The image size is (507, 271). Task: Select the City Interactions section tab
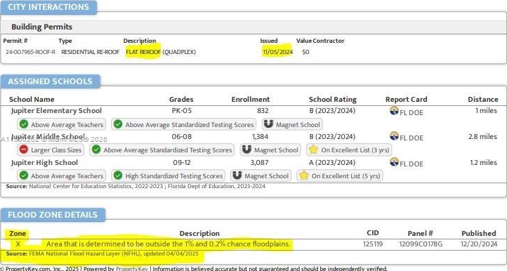pyautogui.click(x=48, y=7)
